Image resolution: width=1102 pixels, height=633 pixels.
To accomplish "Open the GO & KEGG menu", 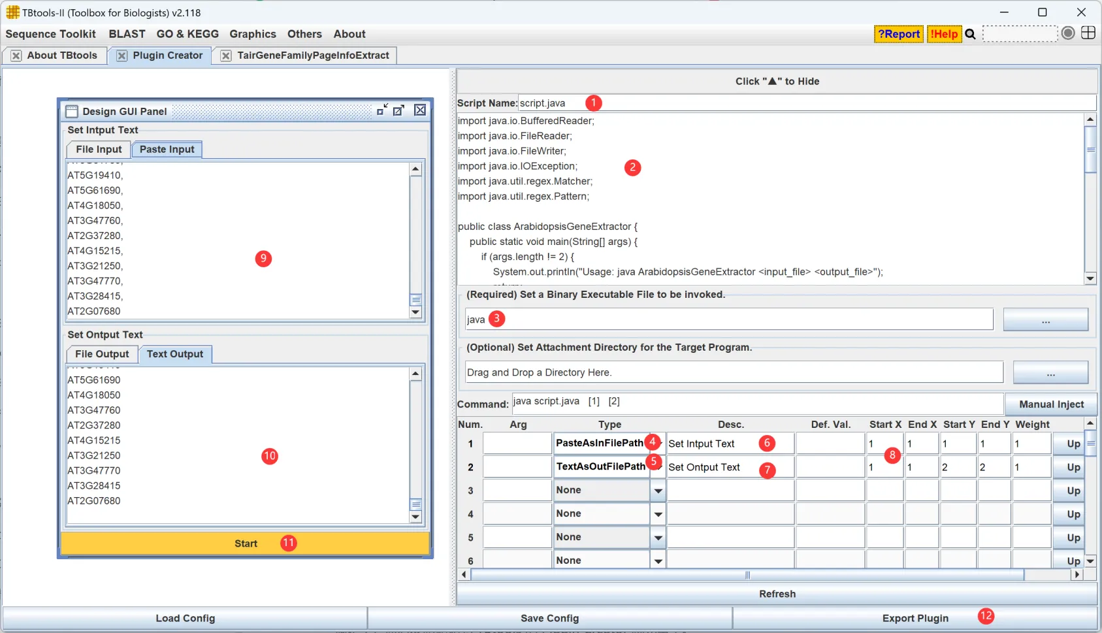I will [187, 34].
